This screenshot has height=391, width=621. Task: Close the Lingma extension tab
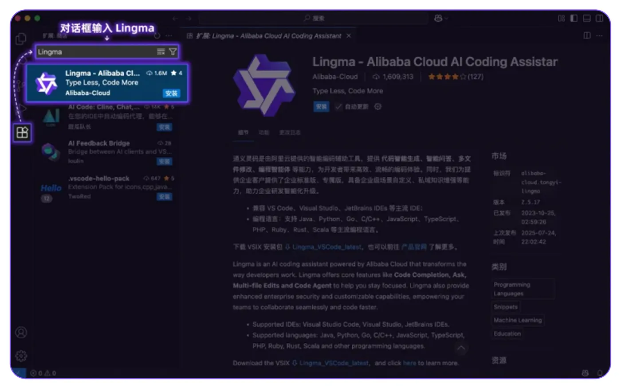[x=349, y=36]
